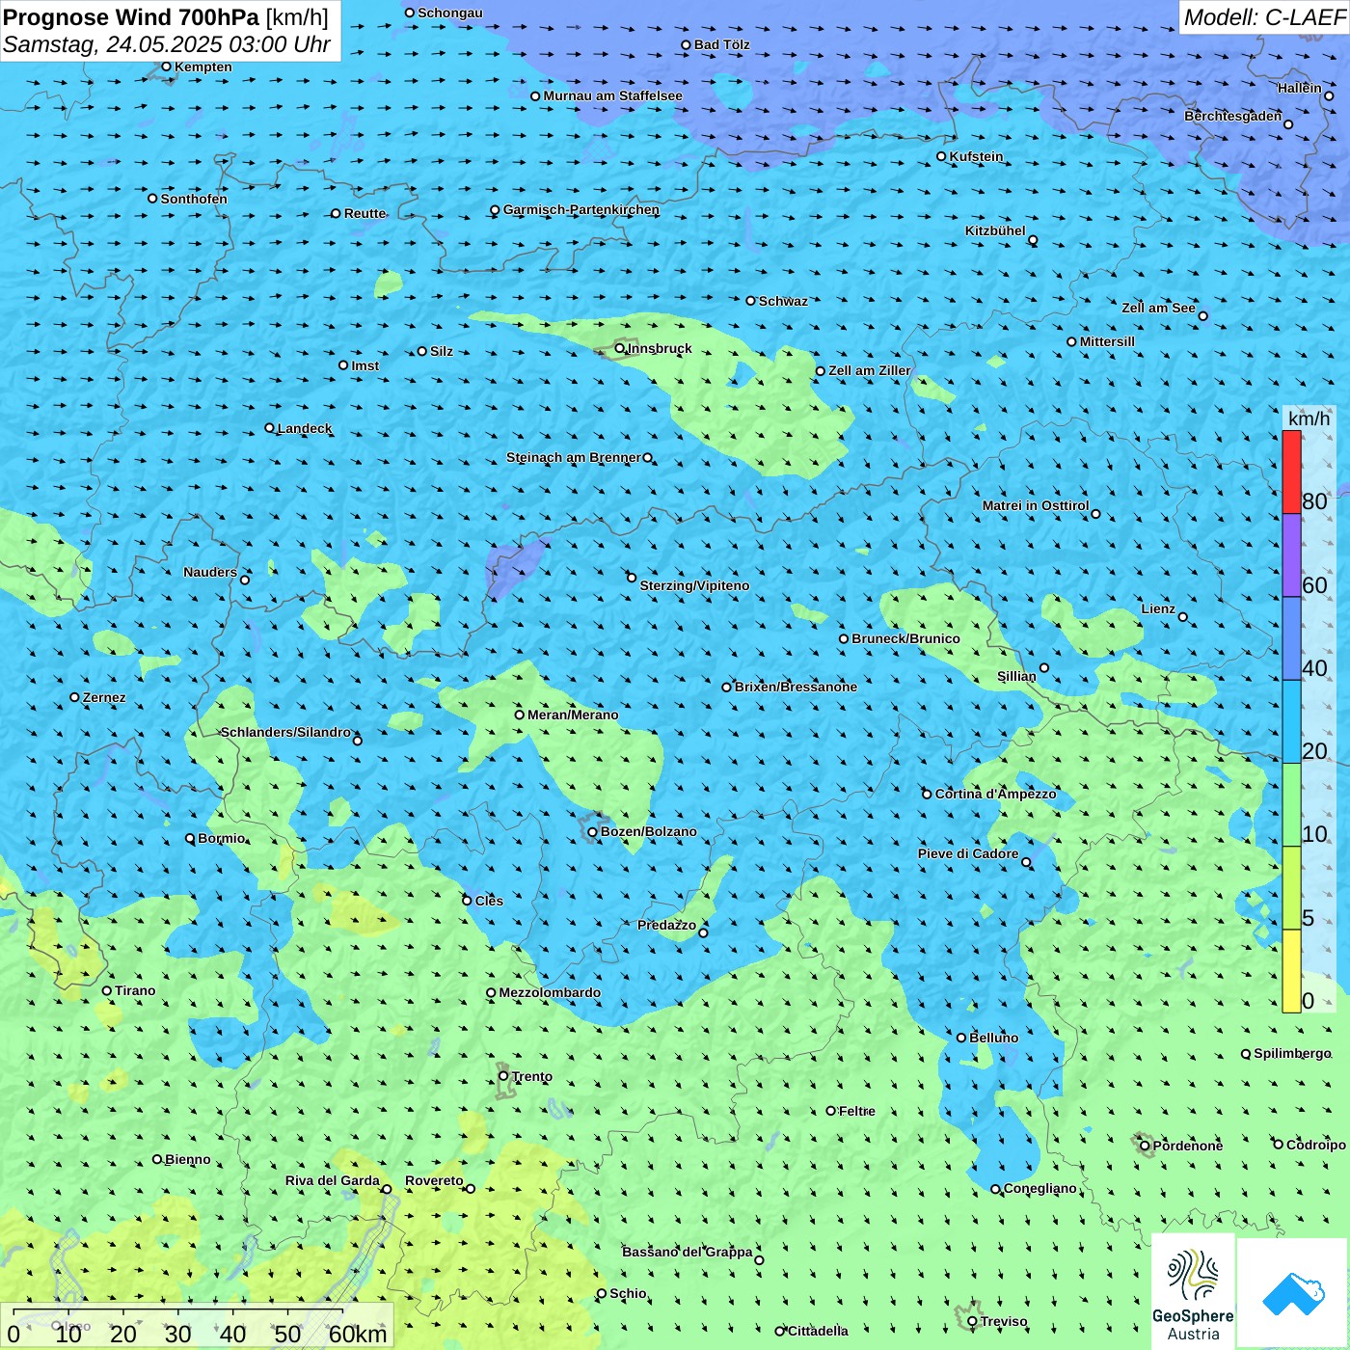This screenshot has width=1350, height=1350.
Task: Click the Pordenone city label
Action: (x=1188, y=1146)
